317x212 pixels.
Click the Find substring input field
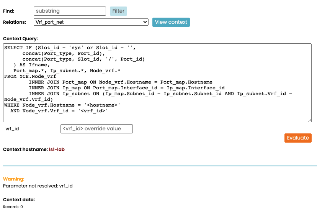70,11
